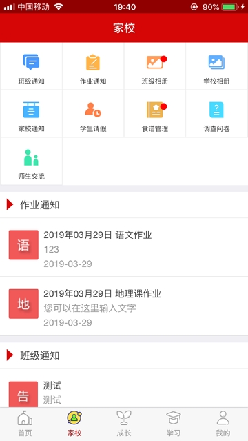248x441 pixels.
Task: Open the 班级通知 section header
Action: [124, 355]
